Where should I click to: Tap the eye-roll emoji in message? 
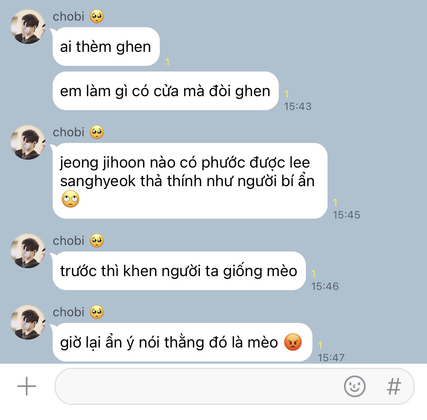[x=70, y=199]
